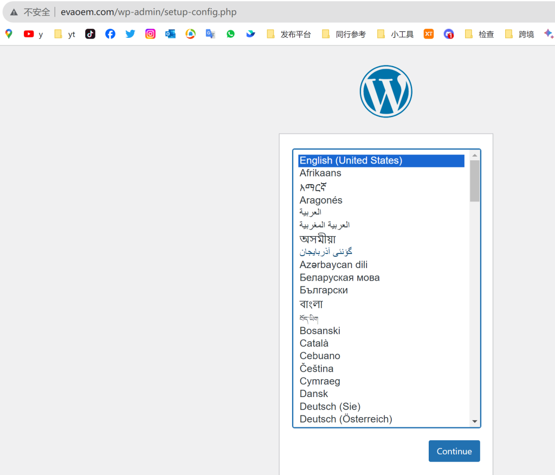The width and height of the screenshot is (555, 475).
Task: Click the WordPress logo
Action: coord(386,91)
